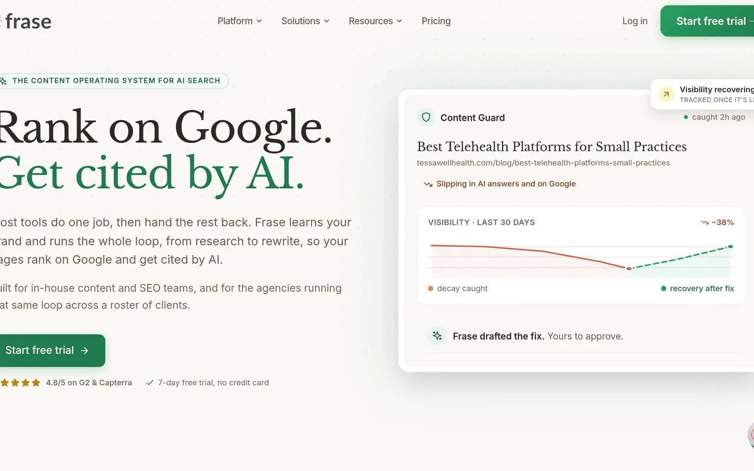754x471 pixels.
Task: Click the 7-day free trial, no credit card text
Action: [213, 383]
